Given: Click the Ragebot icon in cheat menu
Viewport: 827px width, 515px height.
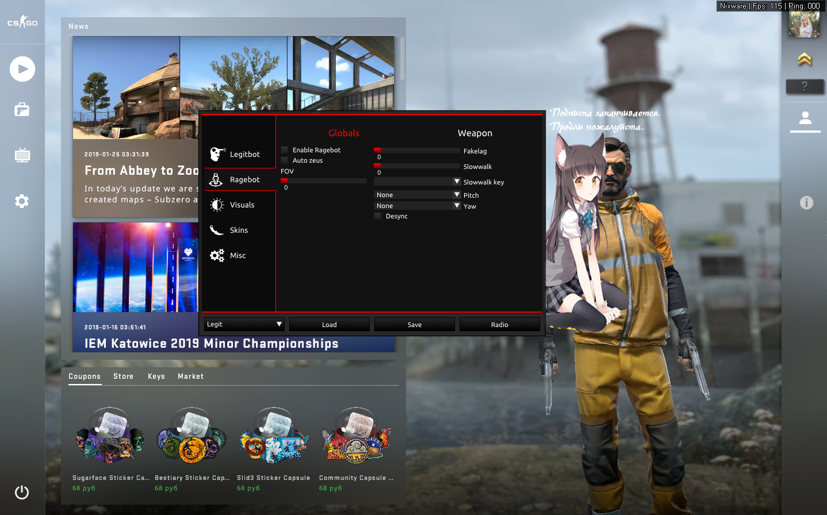Looking at the screenshot, I should pos(216,179).
